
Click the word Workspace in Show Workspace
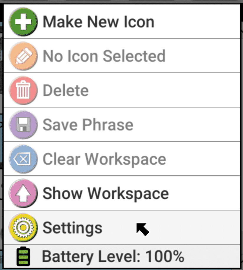pos(128,193)
